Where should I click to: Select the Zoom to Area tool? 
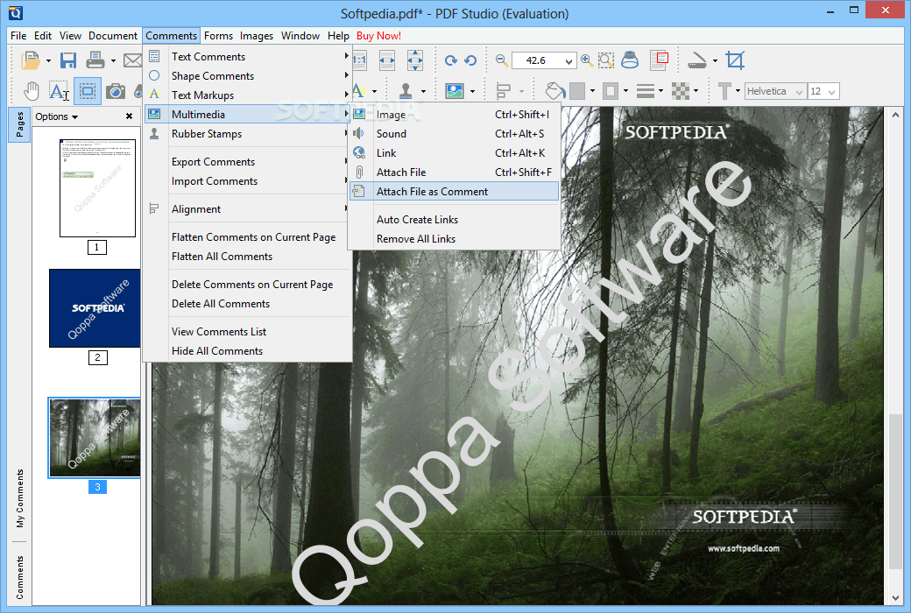tap(606, 60)
